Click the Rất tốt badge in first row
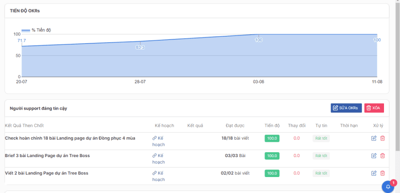 coord(321,138)
